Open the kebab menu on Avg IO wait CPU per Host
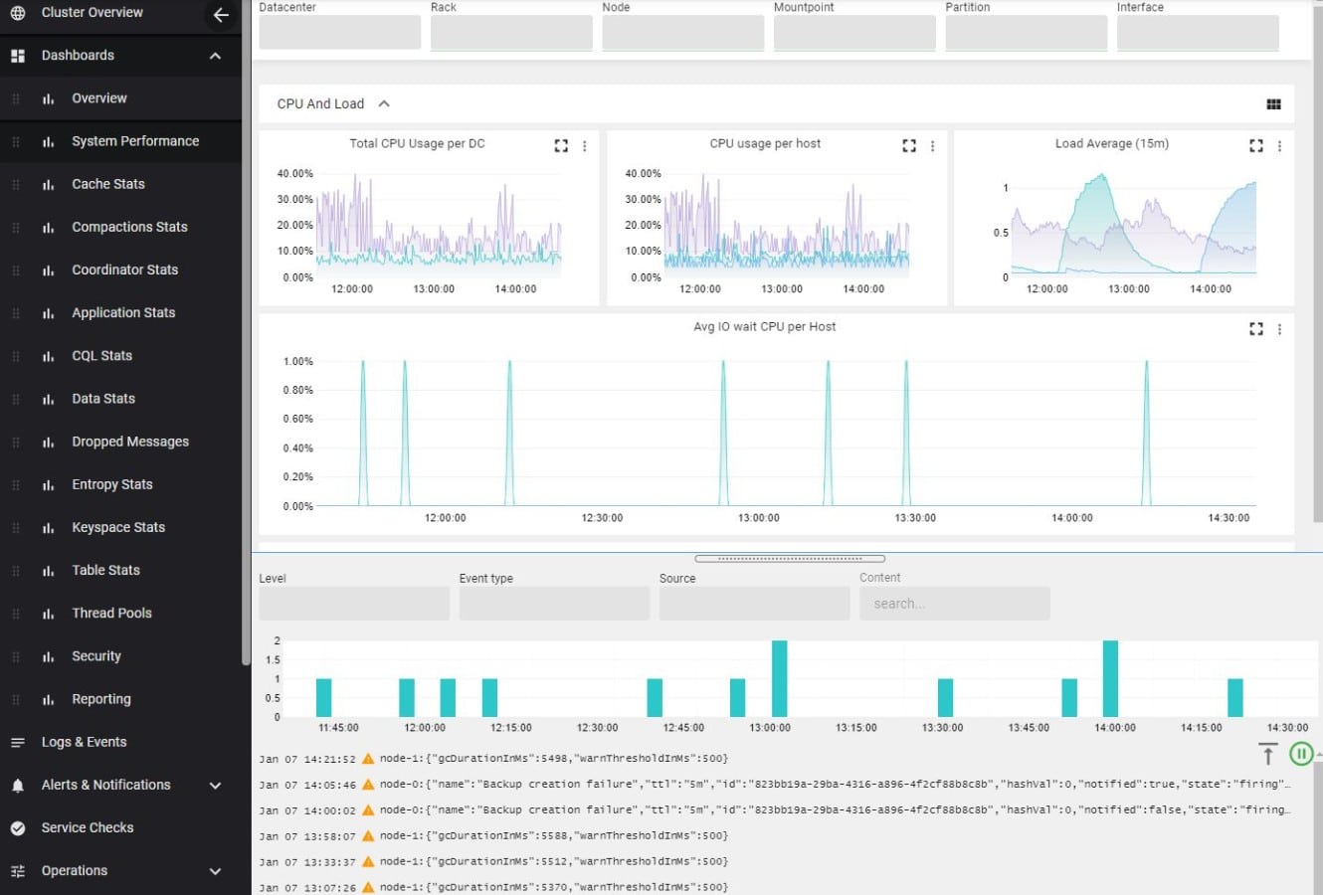 pyautogui.click(x=1280, y=328)
